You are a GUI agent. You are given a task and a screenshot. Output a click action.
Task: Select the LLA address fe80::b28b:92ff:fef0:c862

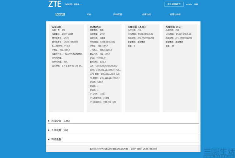(107, 66)
